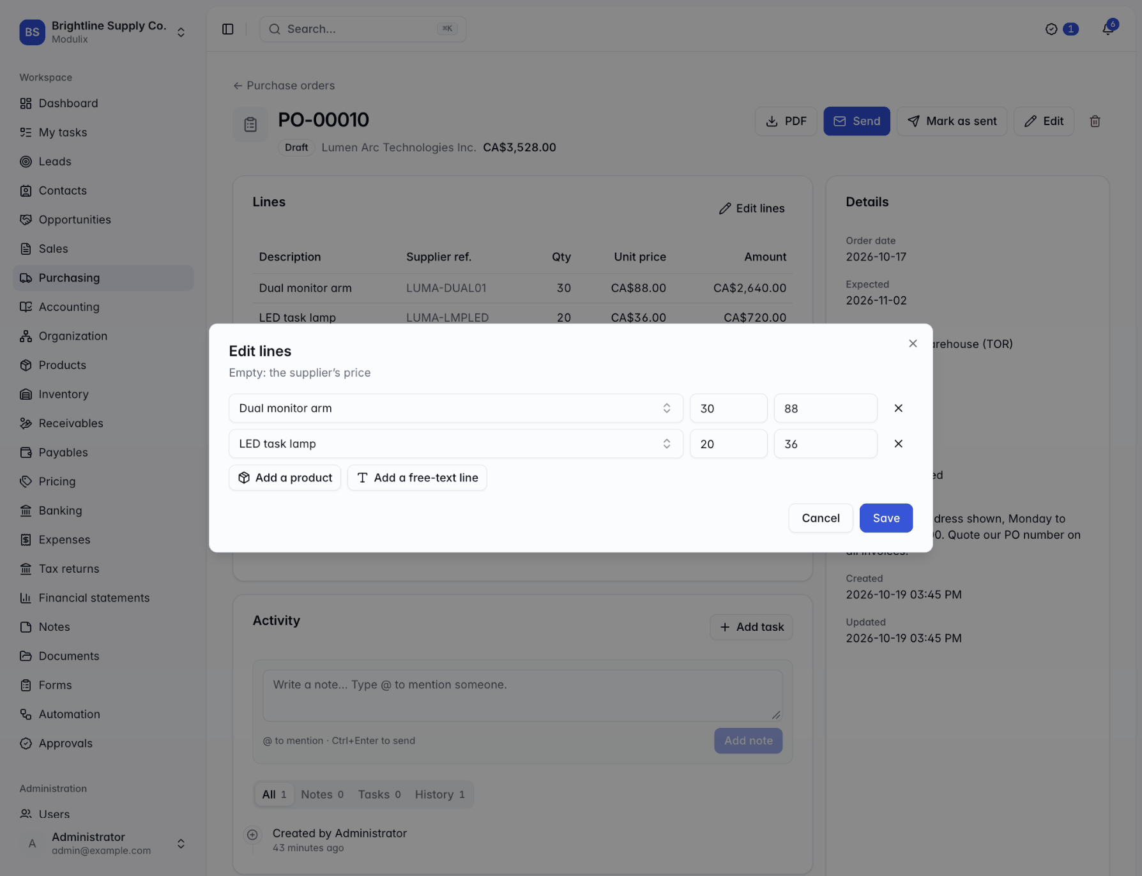The image size is (1142, 876).
Task: Click the Search box
Action: click(363, 29)
